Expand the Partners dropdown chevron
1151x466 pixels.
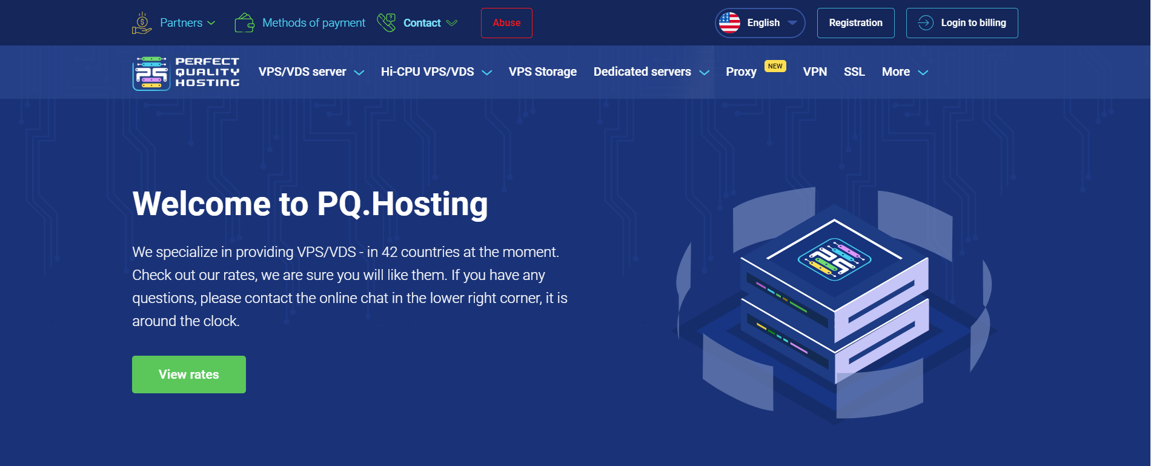click(211, 23)
